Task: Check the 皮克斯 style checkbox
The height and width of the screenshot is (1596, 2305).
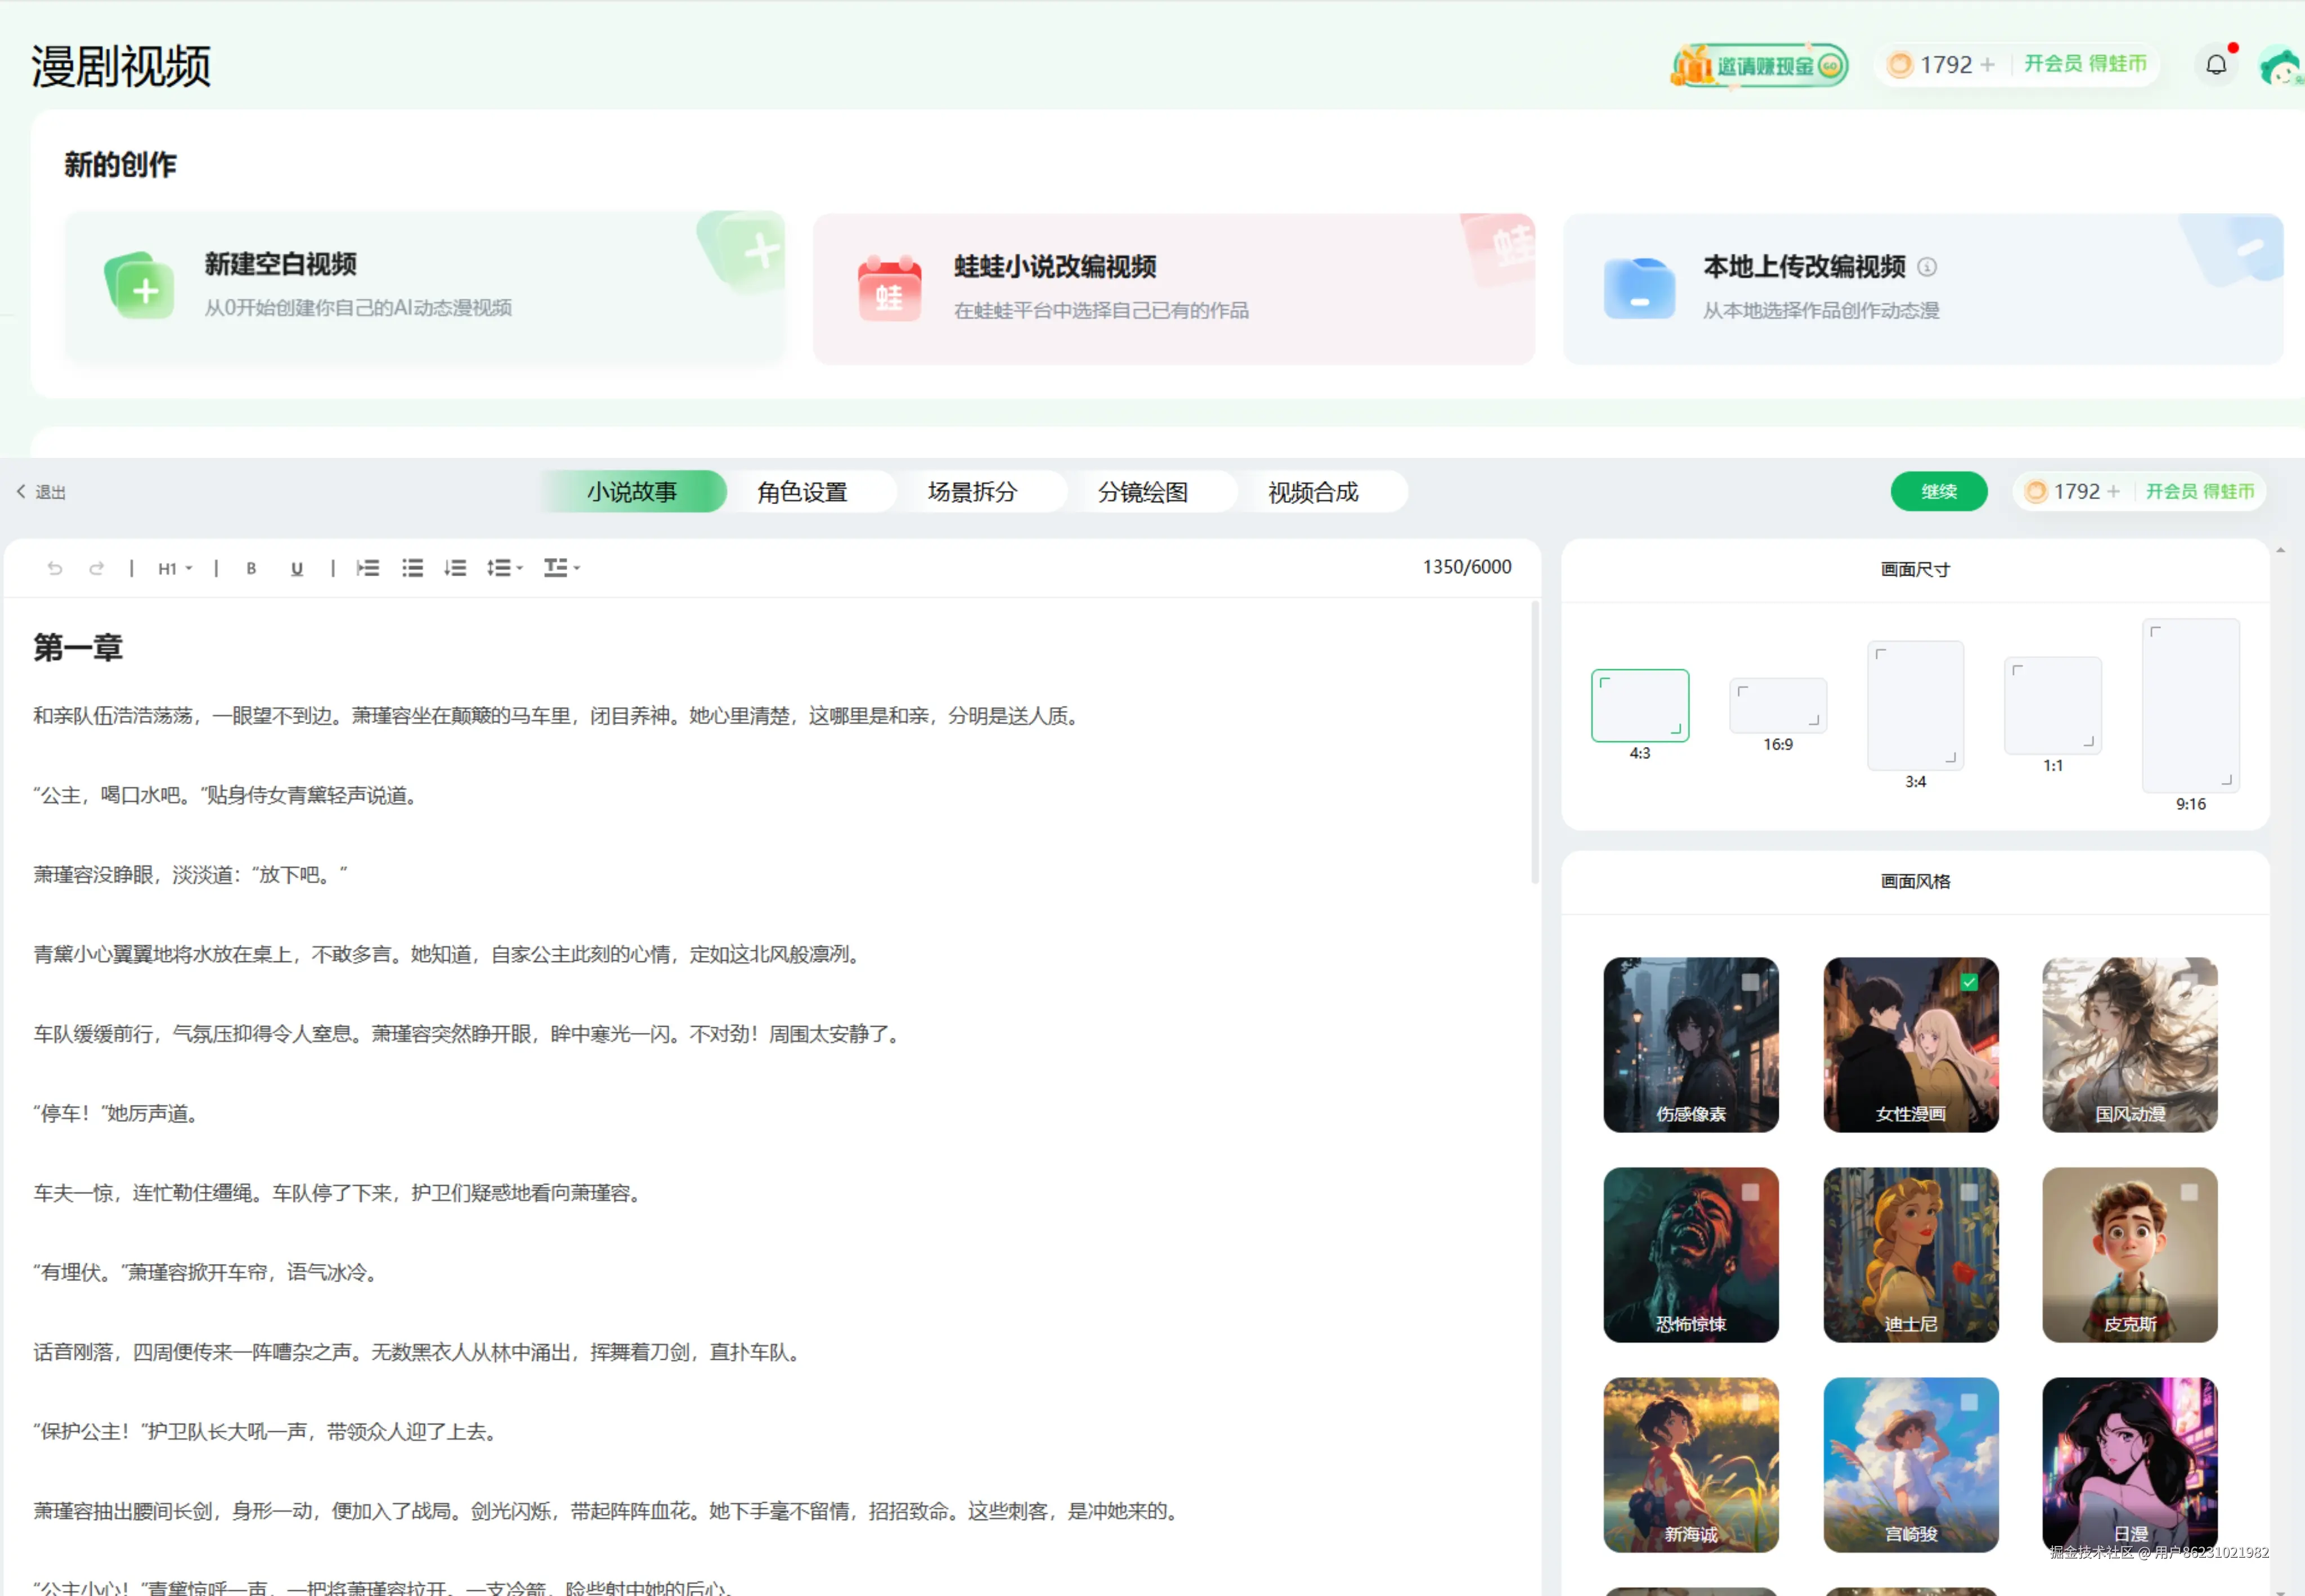Action: pos(2189,1192)
